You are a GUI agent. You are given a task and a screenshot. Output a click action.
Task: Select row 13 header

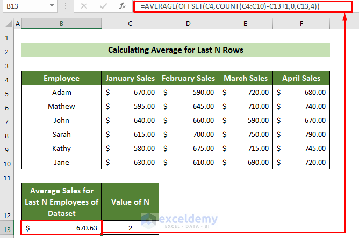(x=7, y=228)
